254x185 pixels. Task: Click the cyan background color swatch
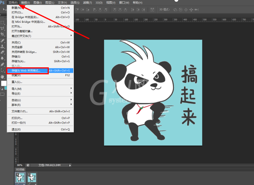[x=6, y=88]
